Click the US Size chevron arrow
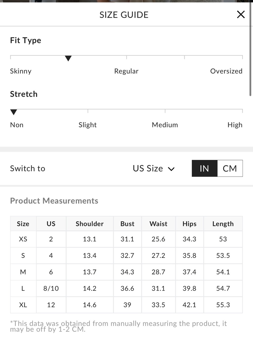 tap(171, 169)
